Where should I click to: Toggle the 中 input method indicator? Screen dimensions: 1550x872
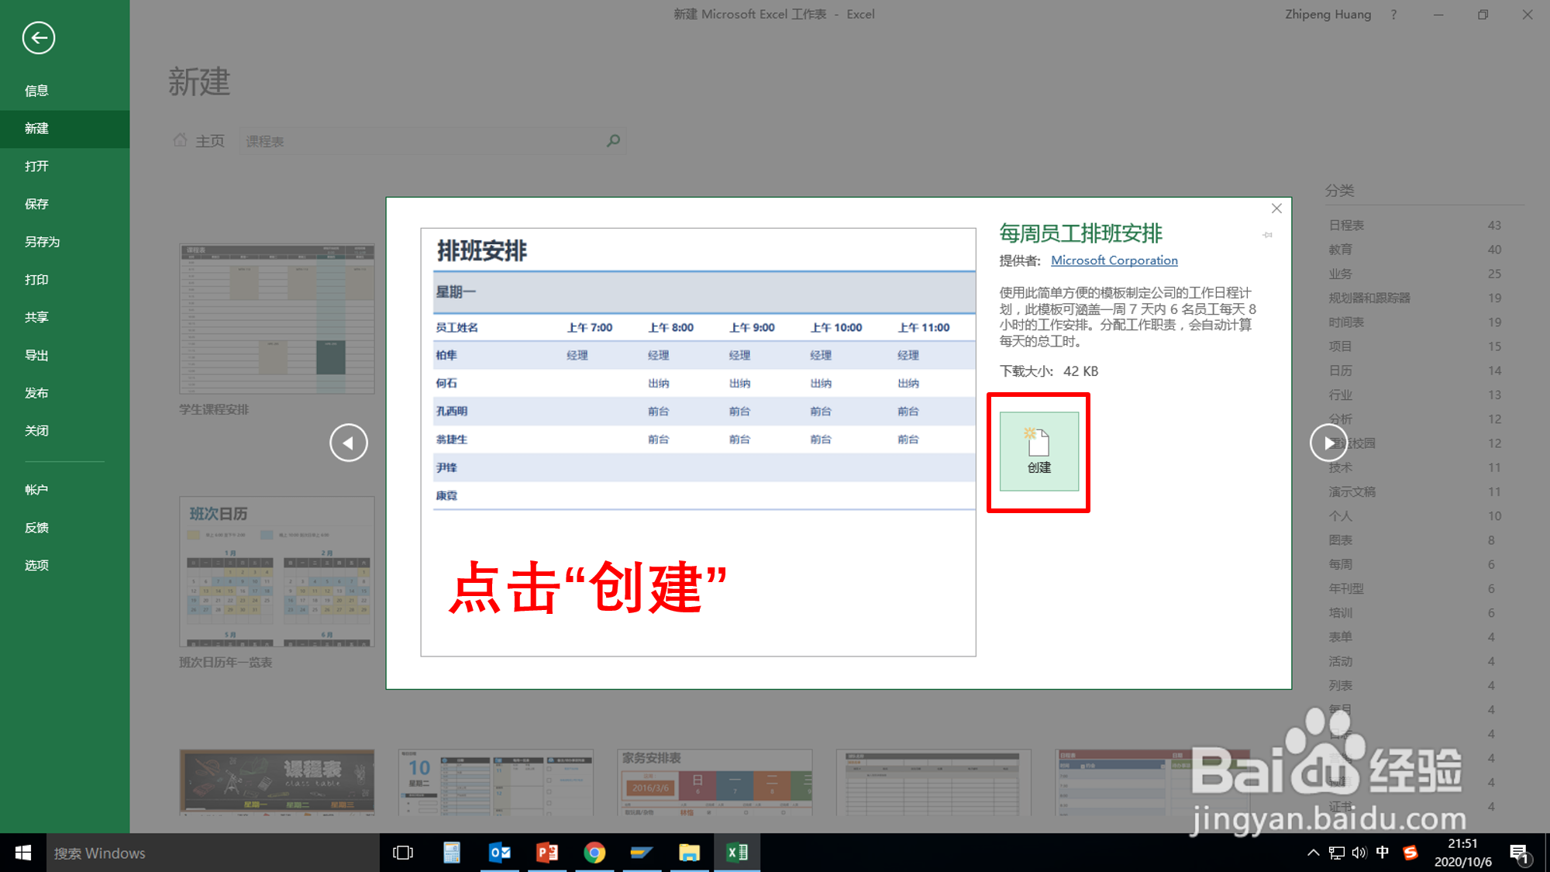[x=1383, y=853]
